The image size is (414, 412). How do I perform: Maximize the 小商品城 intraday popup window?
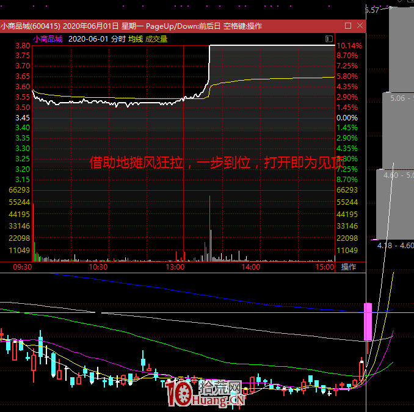[x=347, y=26]
